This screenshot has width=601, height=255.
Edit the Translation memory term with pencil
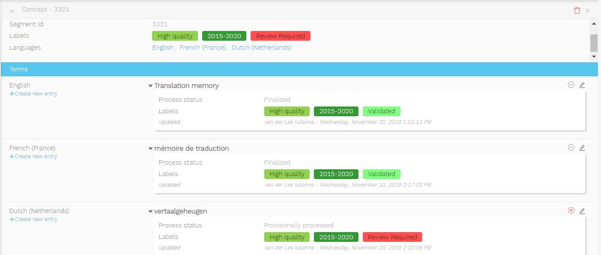582,85
